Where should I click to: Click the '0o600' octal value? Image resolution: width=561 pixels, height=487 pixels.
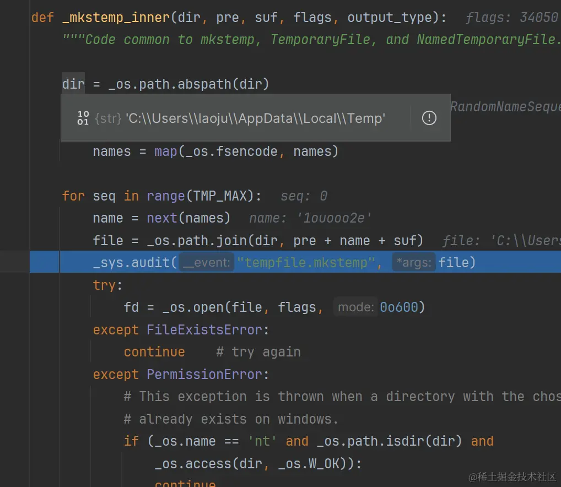pos(399,307)
